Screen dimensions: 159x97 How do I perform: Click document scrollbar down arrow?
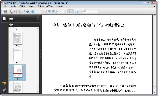[x=155, y=93]
